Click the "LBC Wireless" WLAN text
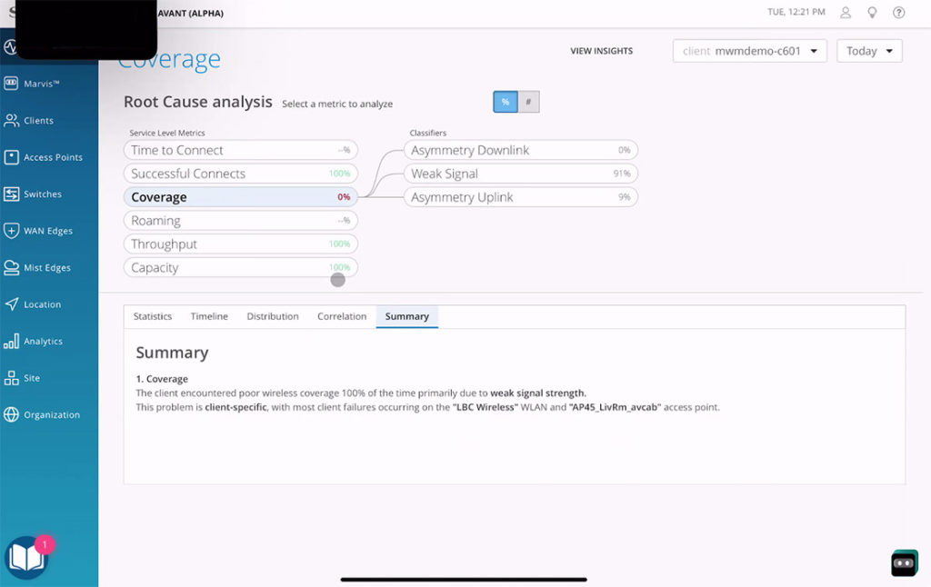Screen dimensions: 931x587 pyautogui.click(x=486, y=407)
